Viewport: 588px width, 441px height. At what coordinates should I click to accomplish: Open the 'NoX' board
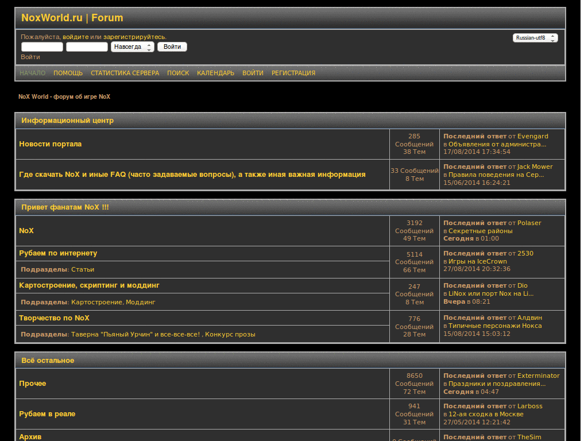tap(26, 231)
